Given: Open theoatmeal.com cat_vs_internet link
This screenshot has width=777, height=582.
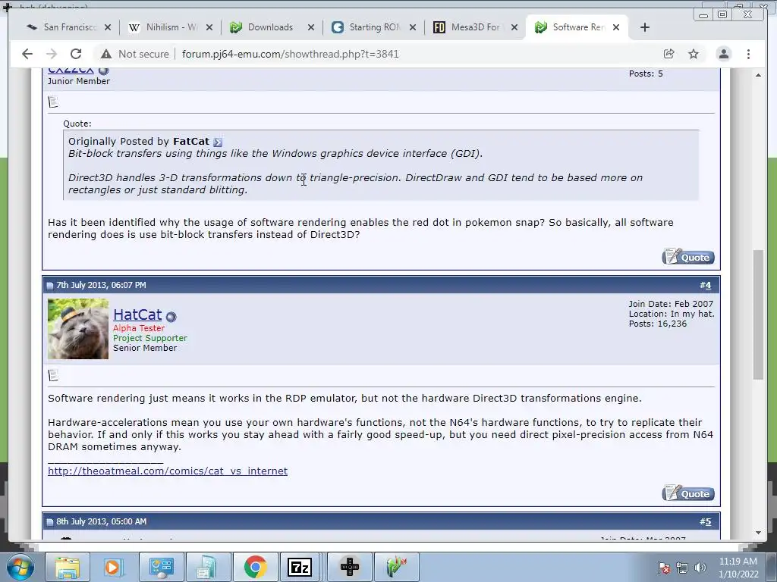Looking at the screenshot, I should pos(168,471).
